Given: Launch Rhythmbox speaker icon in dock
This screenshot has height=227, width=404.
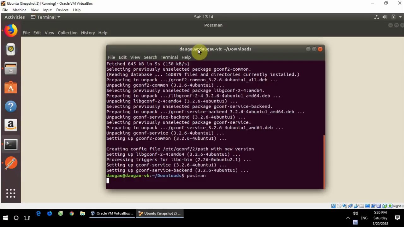Looking at the screenshot, I should pos(11,49).
